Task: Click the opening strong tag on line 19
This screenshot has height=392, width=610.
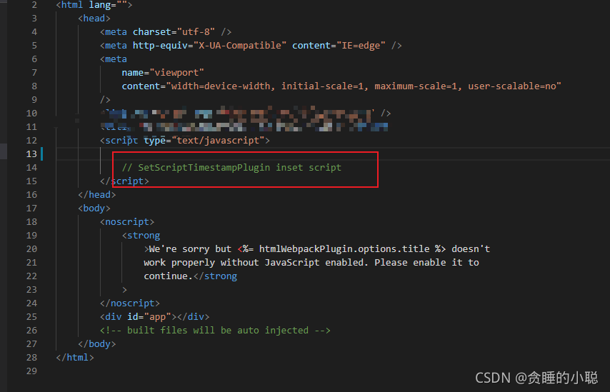Action: click(141, 236)
